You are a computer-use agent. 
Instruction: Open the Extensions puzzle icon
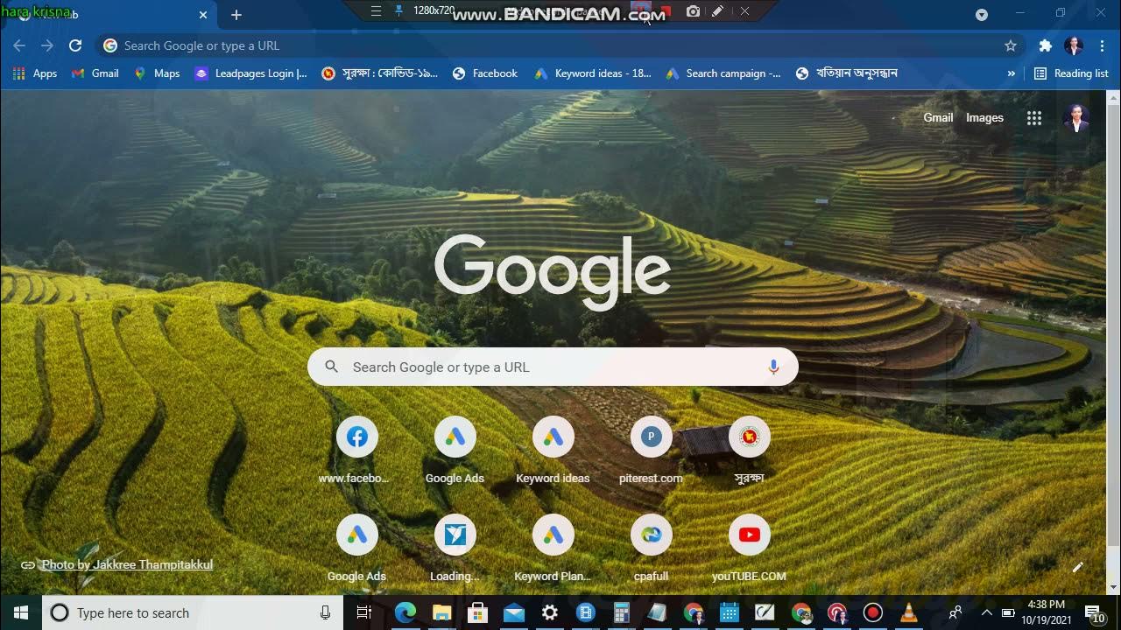point(1045,45)
